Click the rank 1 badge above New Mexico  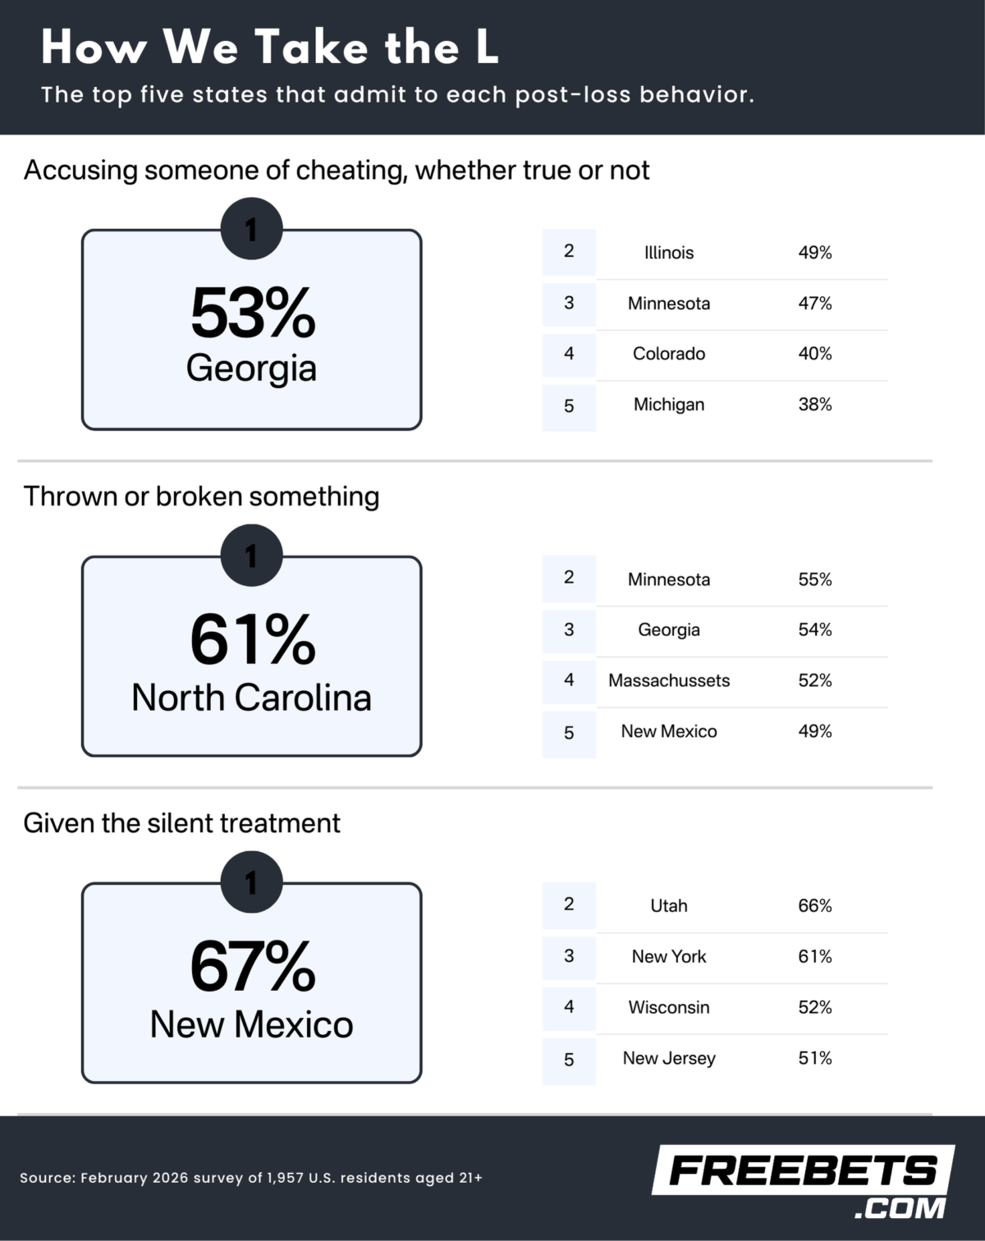click(x=251, y=882)
